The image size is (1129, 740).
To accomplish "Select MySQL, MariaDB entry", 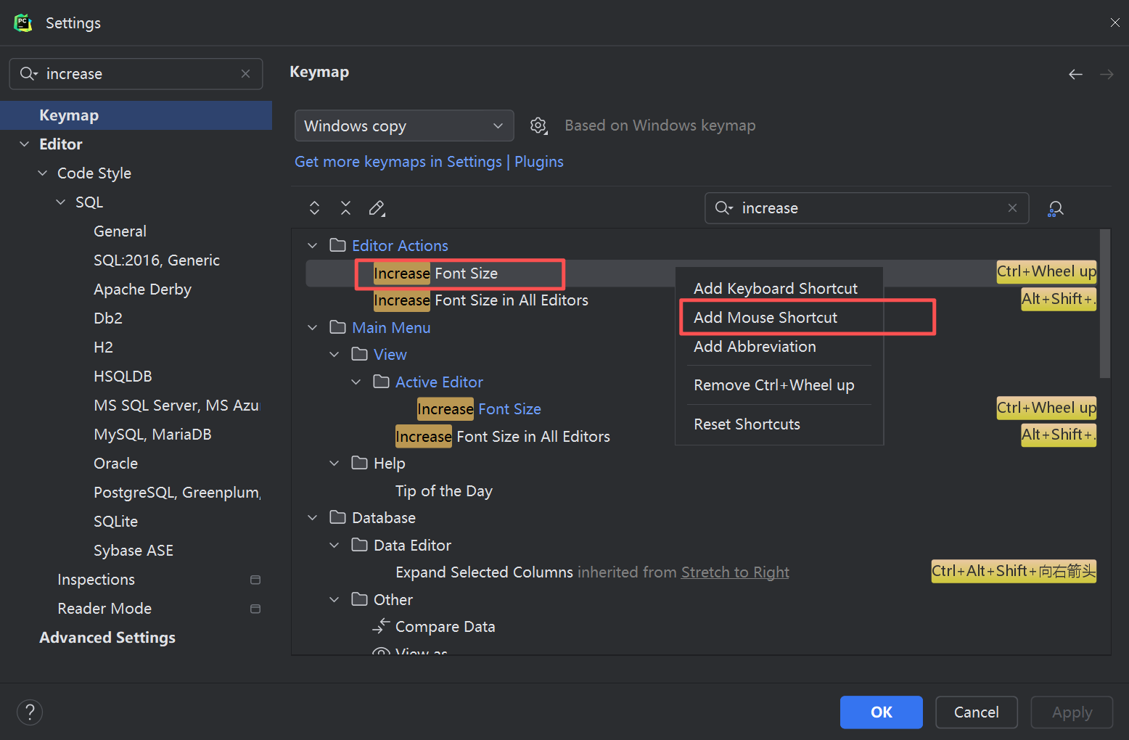I will tap(152, 435).
